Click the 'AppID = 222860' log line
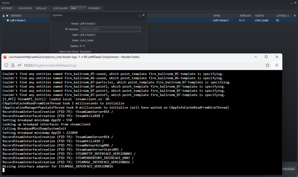Viewport: 298px width, 177px height. tap(40, 133)
